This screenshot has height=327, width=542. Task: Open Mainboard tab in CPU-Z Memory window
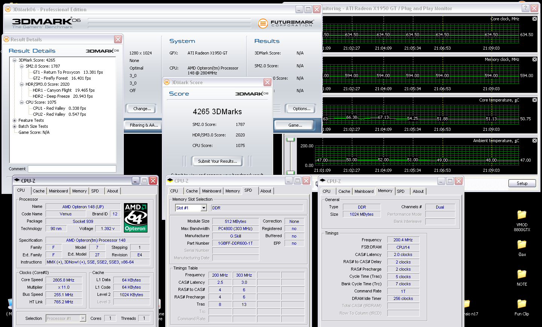[x=364, y=191]
